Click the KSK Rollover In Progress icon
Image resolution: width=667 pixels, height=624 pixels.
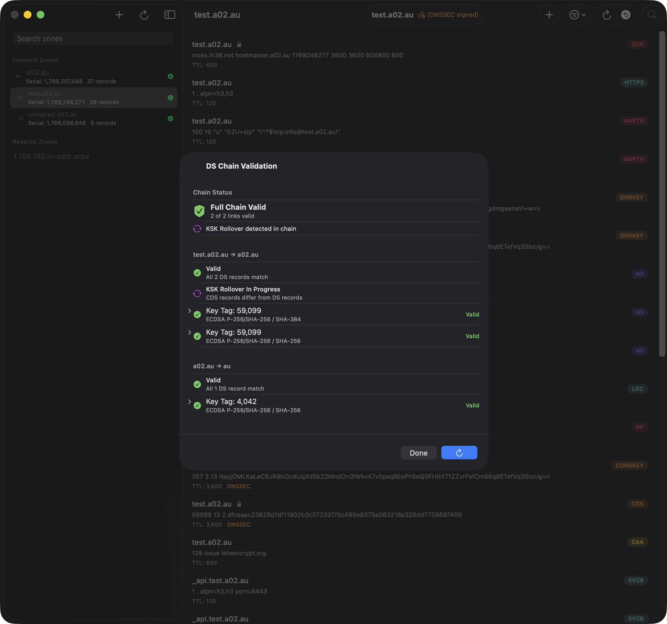(197, 293)
